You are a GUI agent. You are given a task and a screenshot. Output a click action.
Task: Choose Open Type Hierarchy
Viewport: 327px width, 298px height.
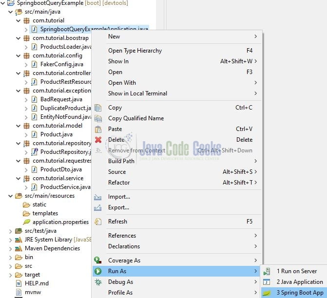177,51
